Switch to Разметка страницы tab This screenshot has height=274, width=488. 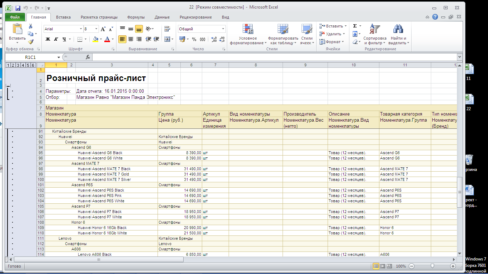(x=99, y=17)
